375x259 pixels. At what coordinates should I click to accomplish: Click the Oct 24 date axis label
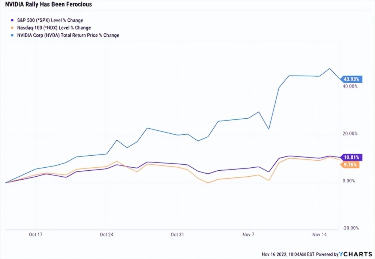tap(106, 235)
